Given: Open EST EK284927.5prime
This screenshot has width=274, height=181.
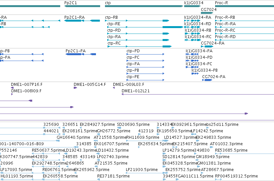Looking at the screenshot, I should (97, 125).
